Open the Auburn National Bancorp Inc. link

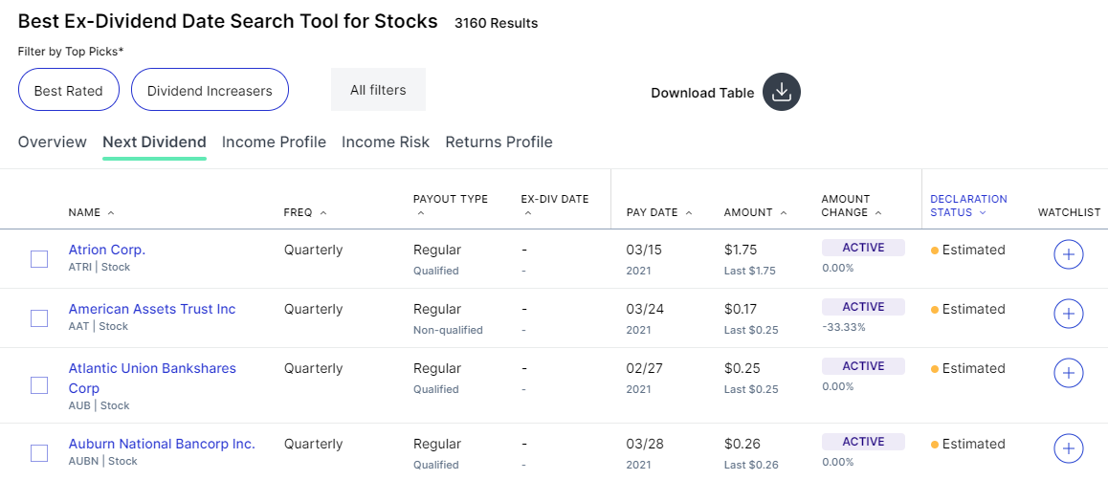pos(162,444)
